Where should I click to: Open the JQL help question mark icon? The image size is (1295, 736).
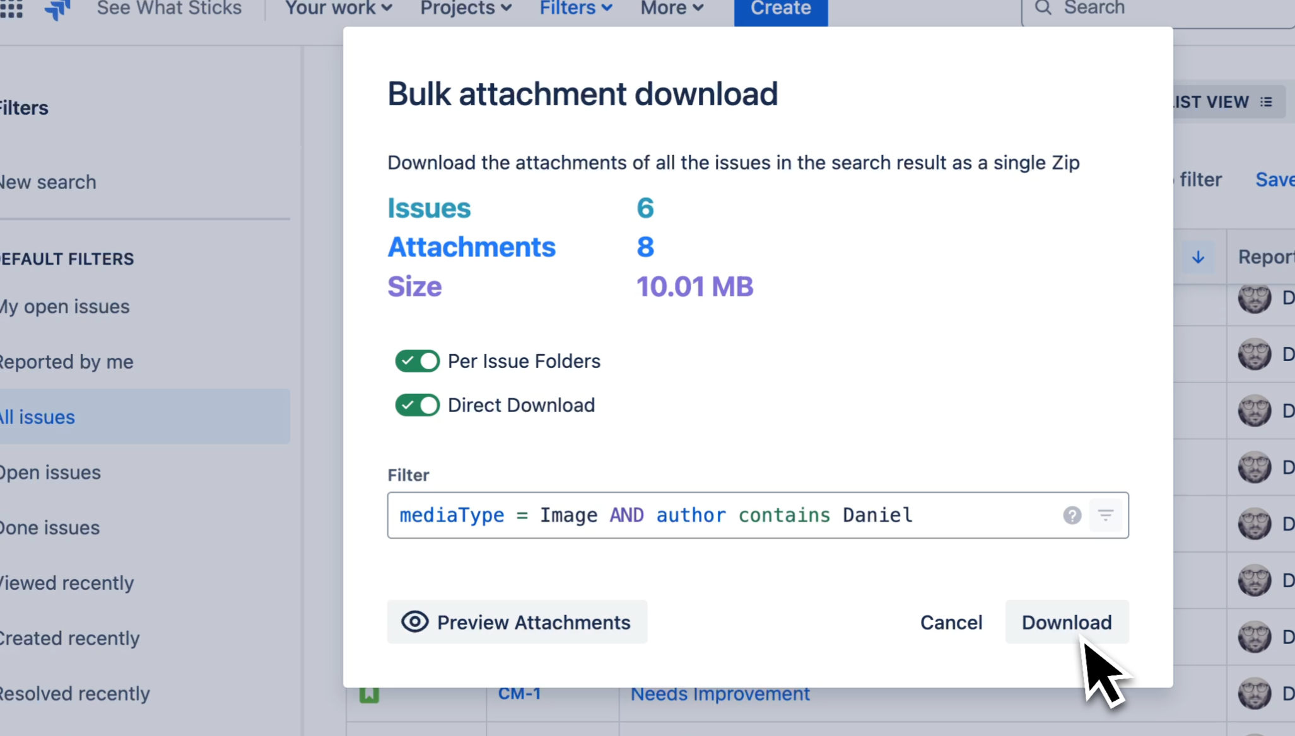coord(1072,515)
